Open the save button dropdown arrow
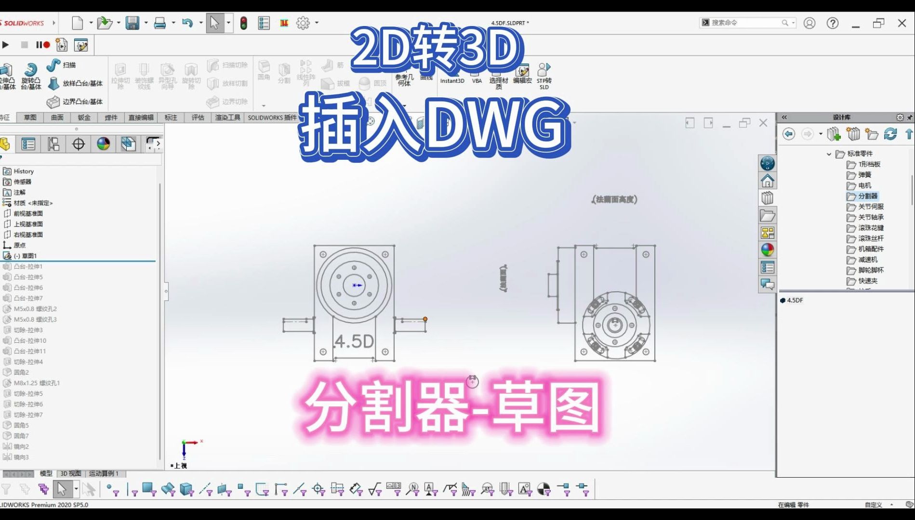This screenshot has height=520, width=915. point(146,23)
